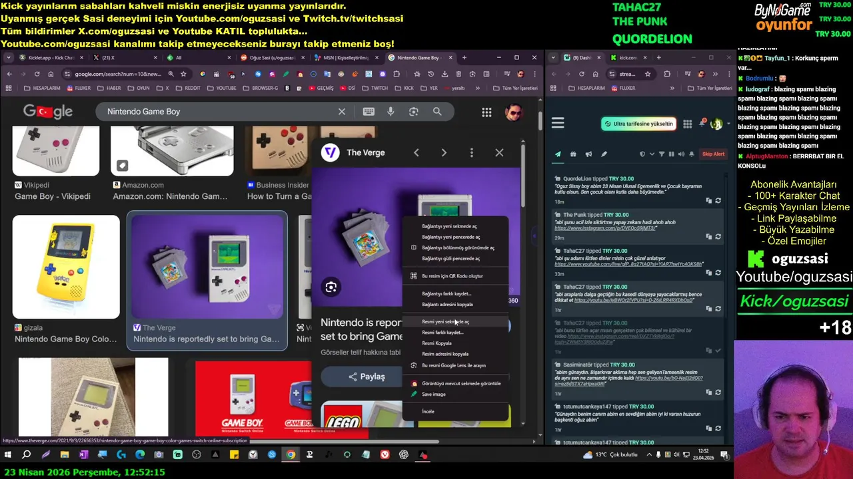The width and height of the screenshot is (853, 479).
Task: Open the hamburger menu in the dashboard window
Action: (x=558, y=123)
